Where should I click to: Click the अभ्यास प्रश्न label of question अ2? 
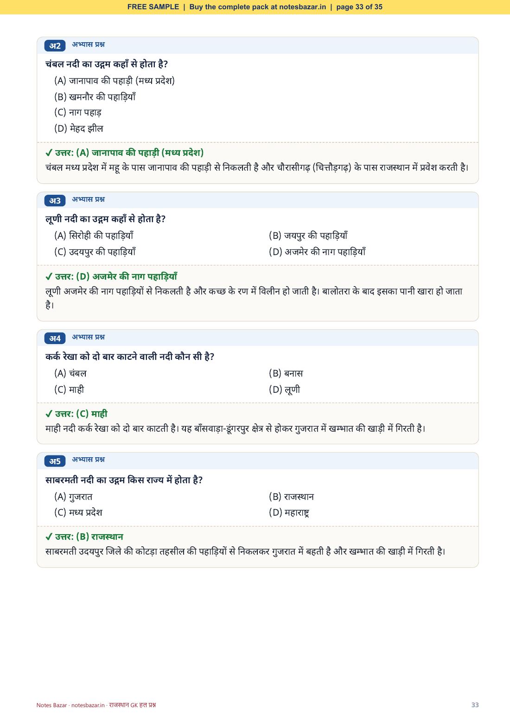pos(88,45)
